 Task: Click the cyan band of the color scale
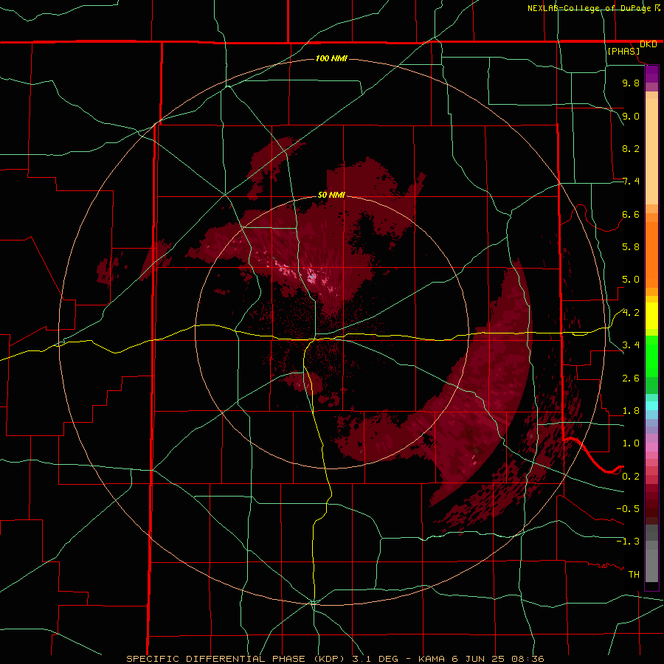[x=651, y=406]
